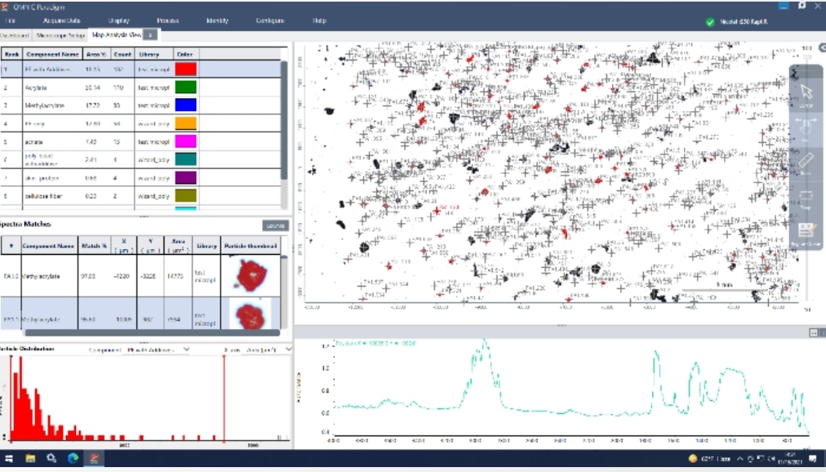826x472 pixels.
Task: Click the green instrument status checkmark
Action: tap(710, 22)
